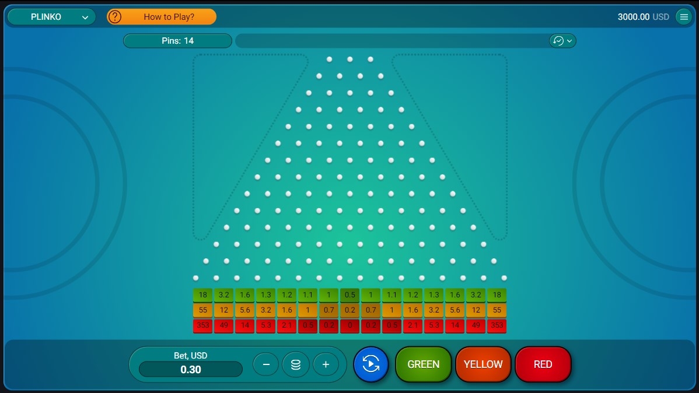Click the bet amount field 0.30
Image resolution: width=699 pixels, height=393 pixels.
point(191,369)
